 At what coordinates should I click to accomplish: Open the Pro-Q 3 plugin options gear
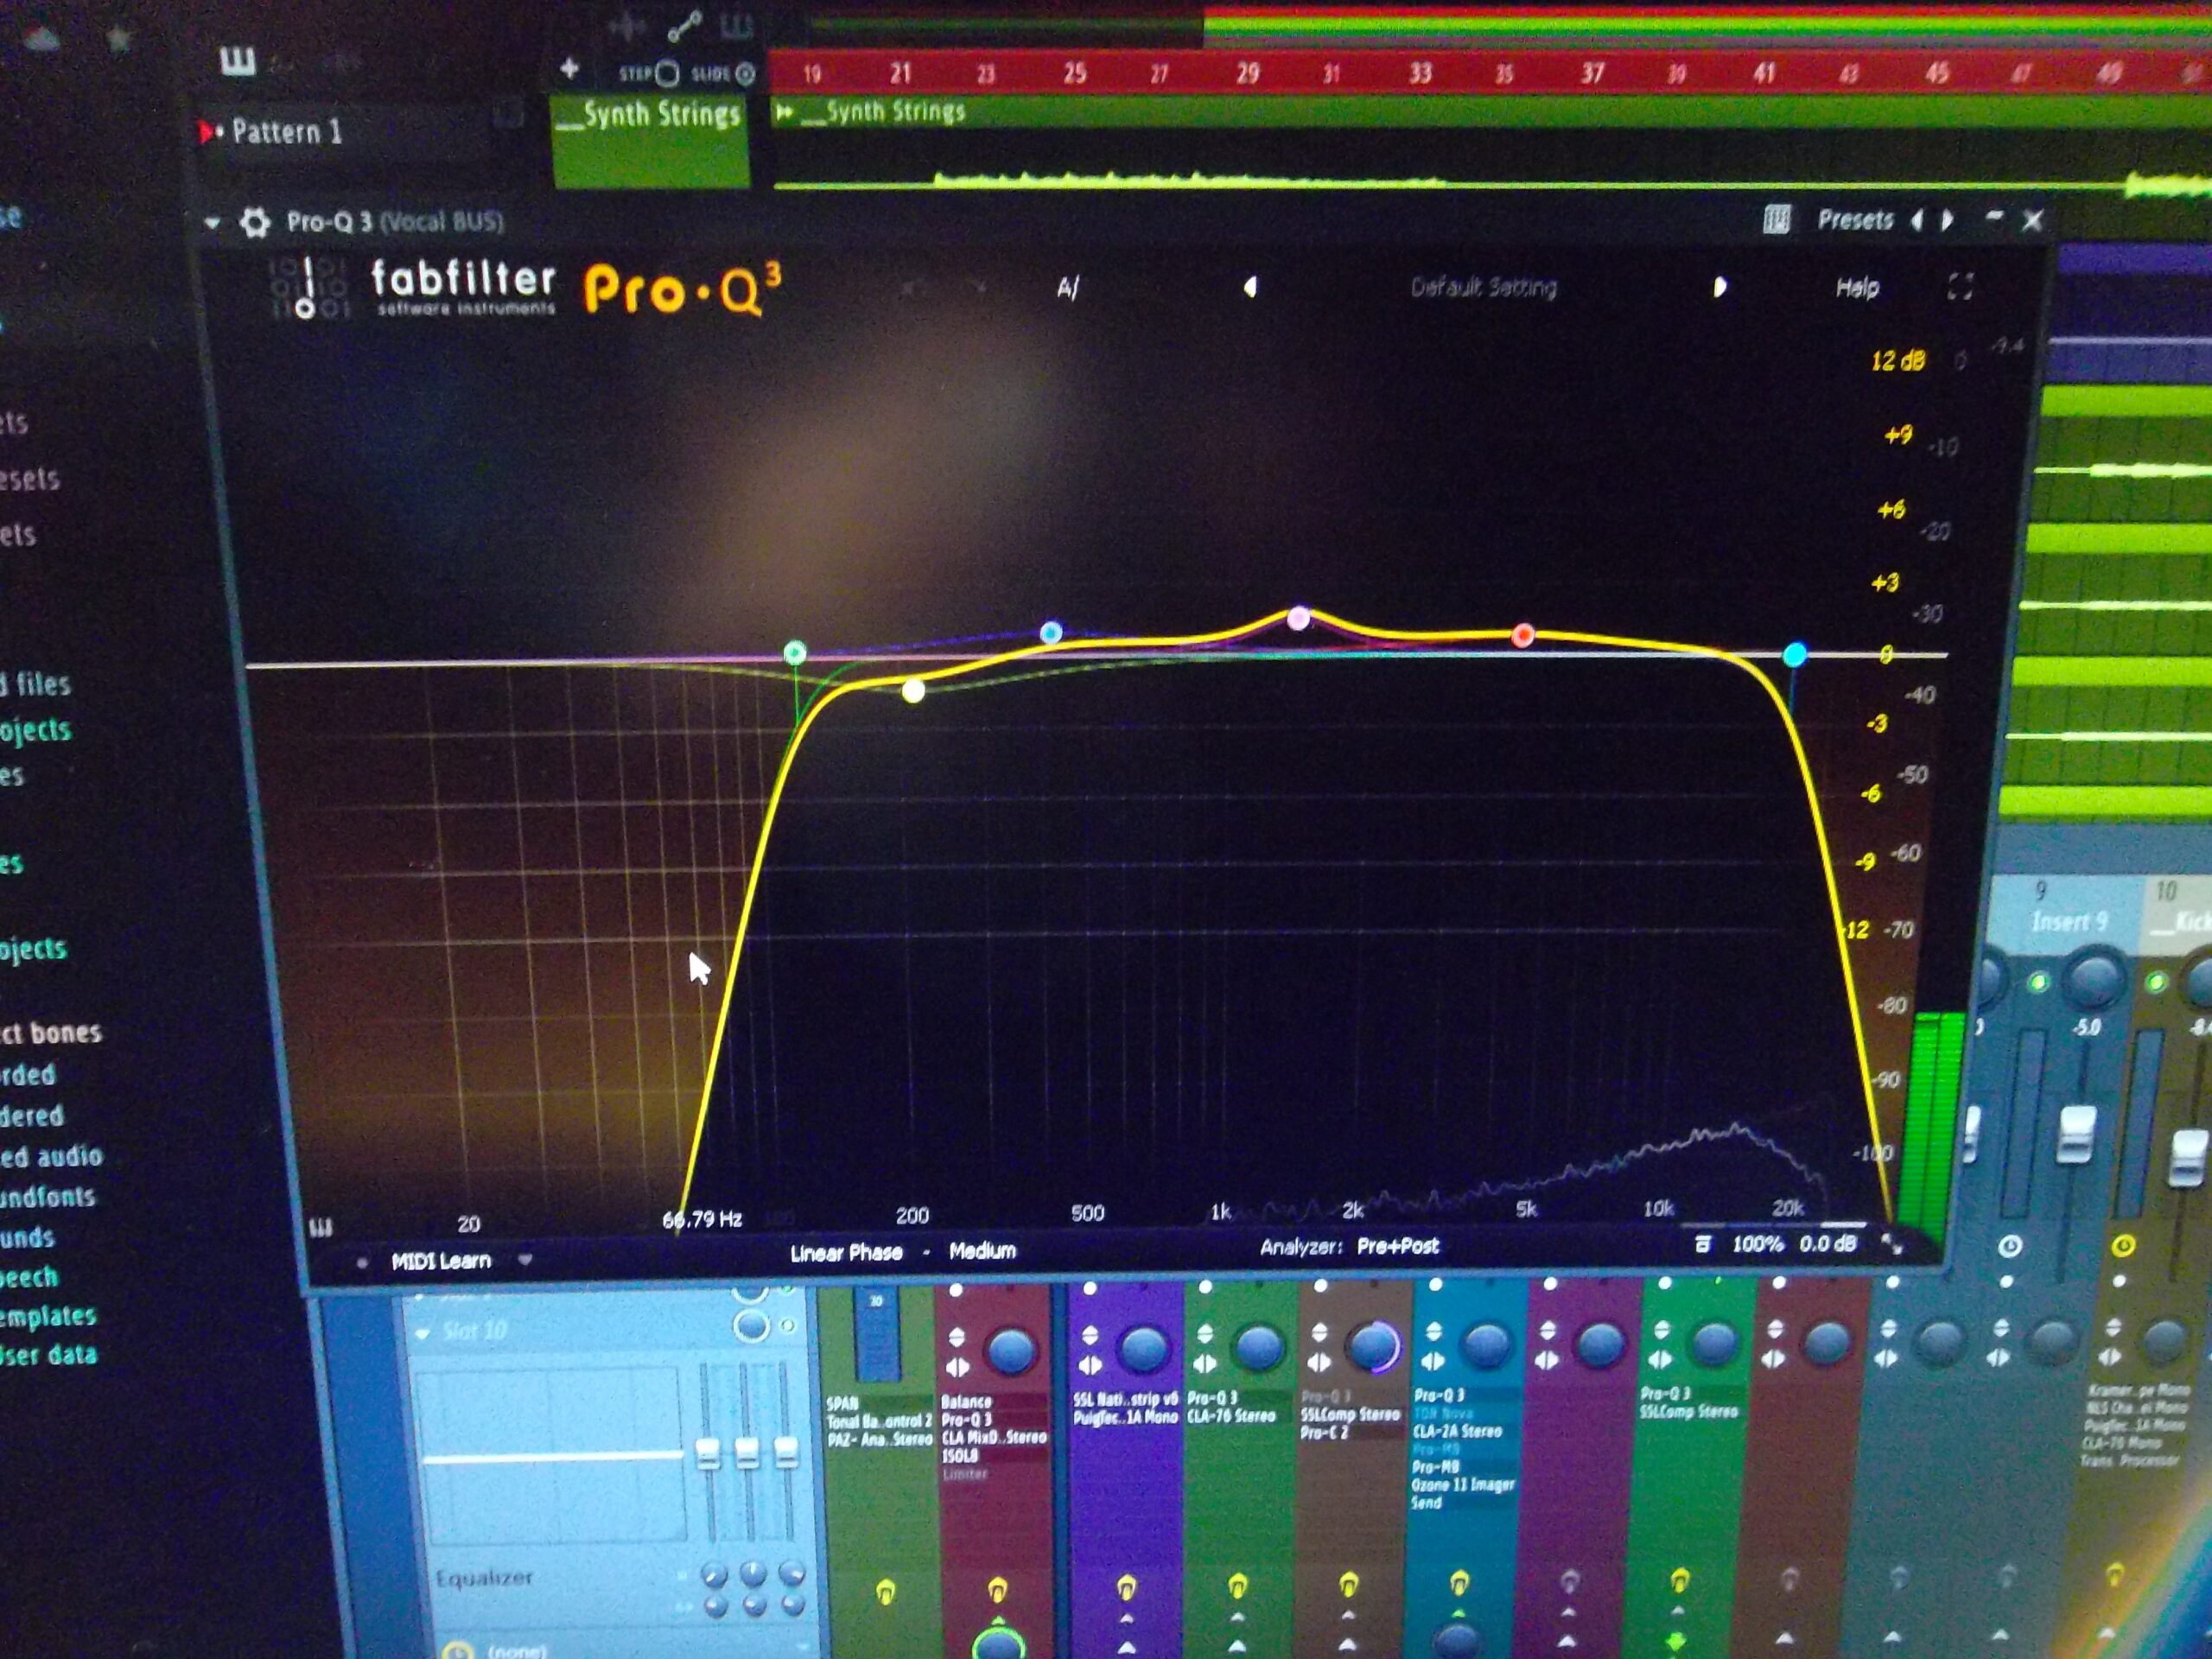point(255,222)
